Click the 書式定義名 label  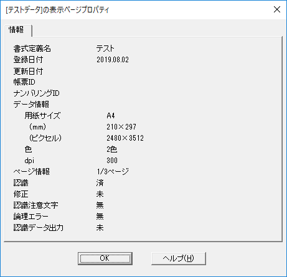[x=32, y=49]
